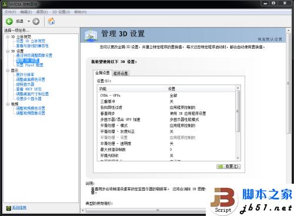
Task: Open the 桌面 menu
Action: (x=42, y=12)
